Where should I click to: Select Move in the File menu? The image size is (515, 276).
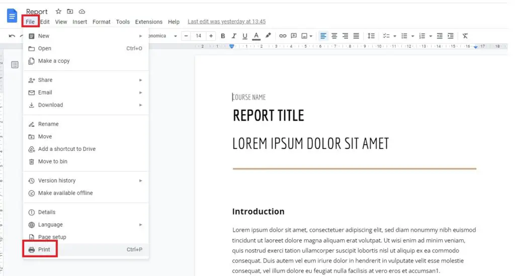(x=85, y=136)
